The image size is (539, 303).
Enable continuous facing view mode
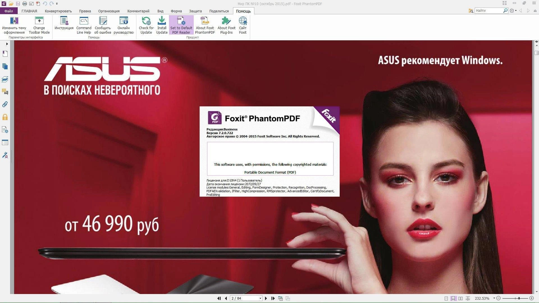point(468,298)
